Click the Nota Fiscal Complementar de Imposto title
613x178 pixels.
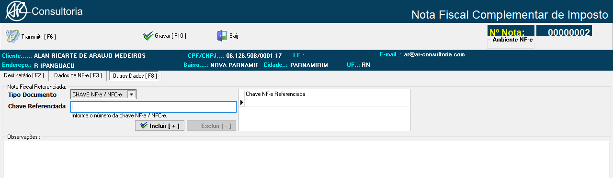point(510,15)
